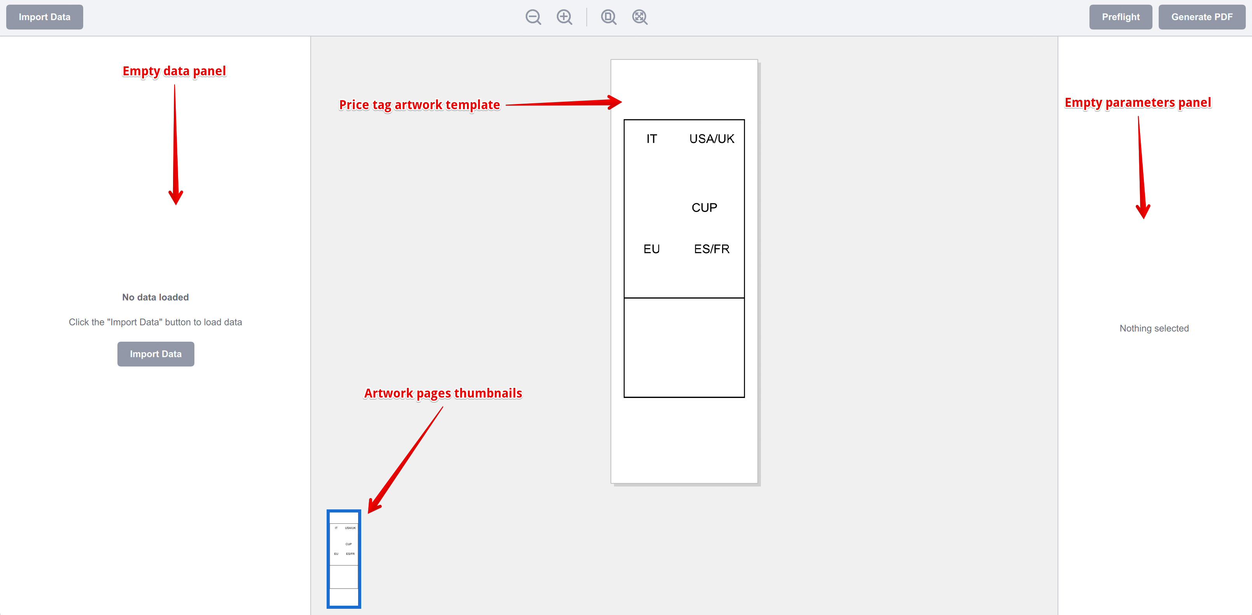1252x615 pixels.
Task: Click the IT text cell on the price tag
Action: tap(652, 138)
